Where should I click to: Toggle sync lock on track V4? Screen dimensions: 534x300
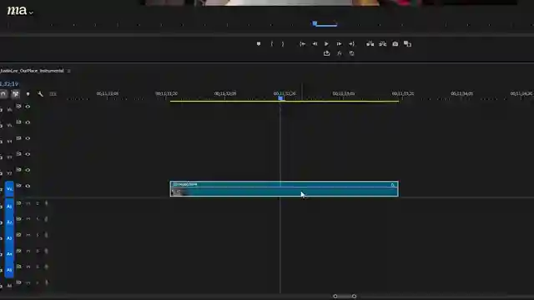coord(18,137)
